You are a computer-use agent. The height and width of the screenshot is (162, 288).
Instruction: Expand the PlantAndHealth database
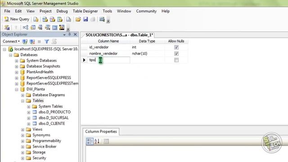(x=17, y=72)
